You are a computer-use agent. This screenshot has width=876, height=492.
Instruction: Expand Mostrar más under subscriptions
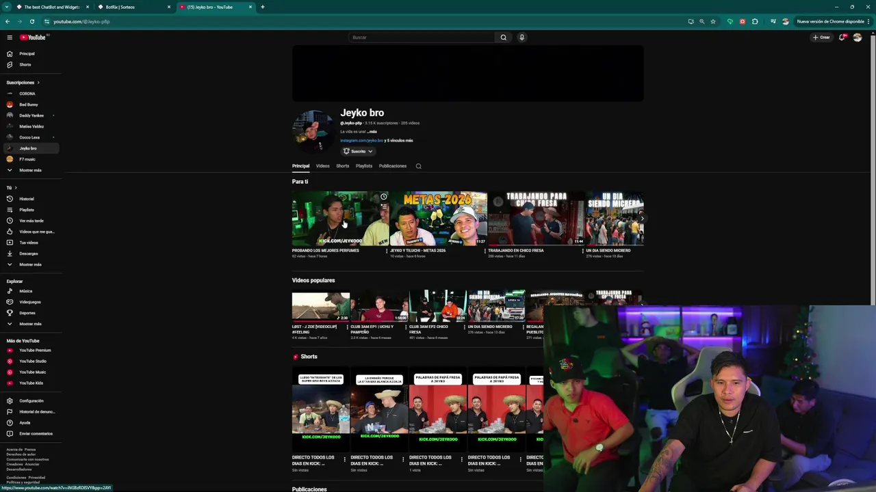point(31,170)
